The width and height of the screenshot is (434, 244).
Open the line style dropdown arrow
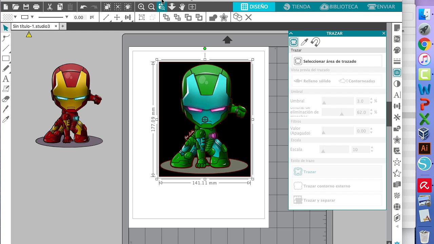[66, 17]
